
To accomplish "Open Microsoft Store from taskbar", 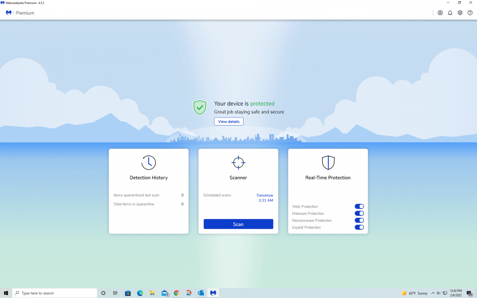I will coord(128,293).
